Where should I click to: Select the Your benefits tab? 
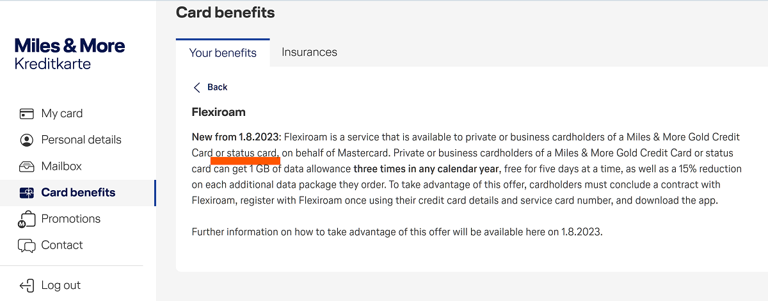coord(223,53)
